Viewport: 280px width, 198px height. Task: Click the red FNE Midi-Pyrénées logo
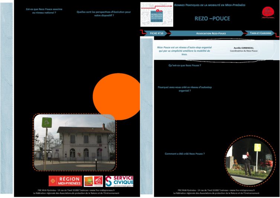tap(268, 12)
